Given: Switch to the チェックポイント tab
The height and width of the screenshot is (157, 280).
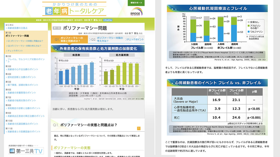Looking at the screenshot, I should point(135,39).
